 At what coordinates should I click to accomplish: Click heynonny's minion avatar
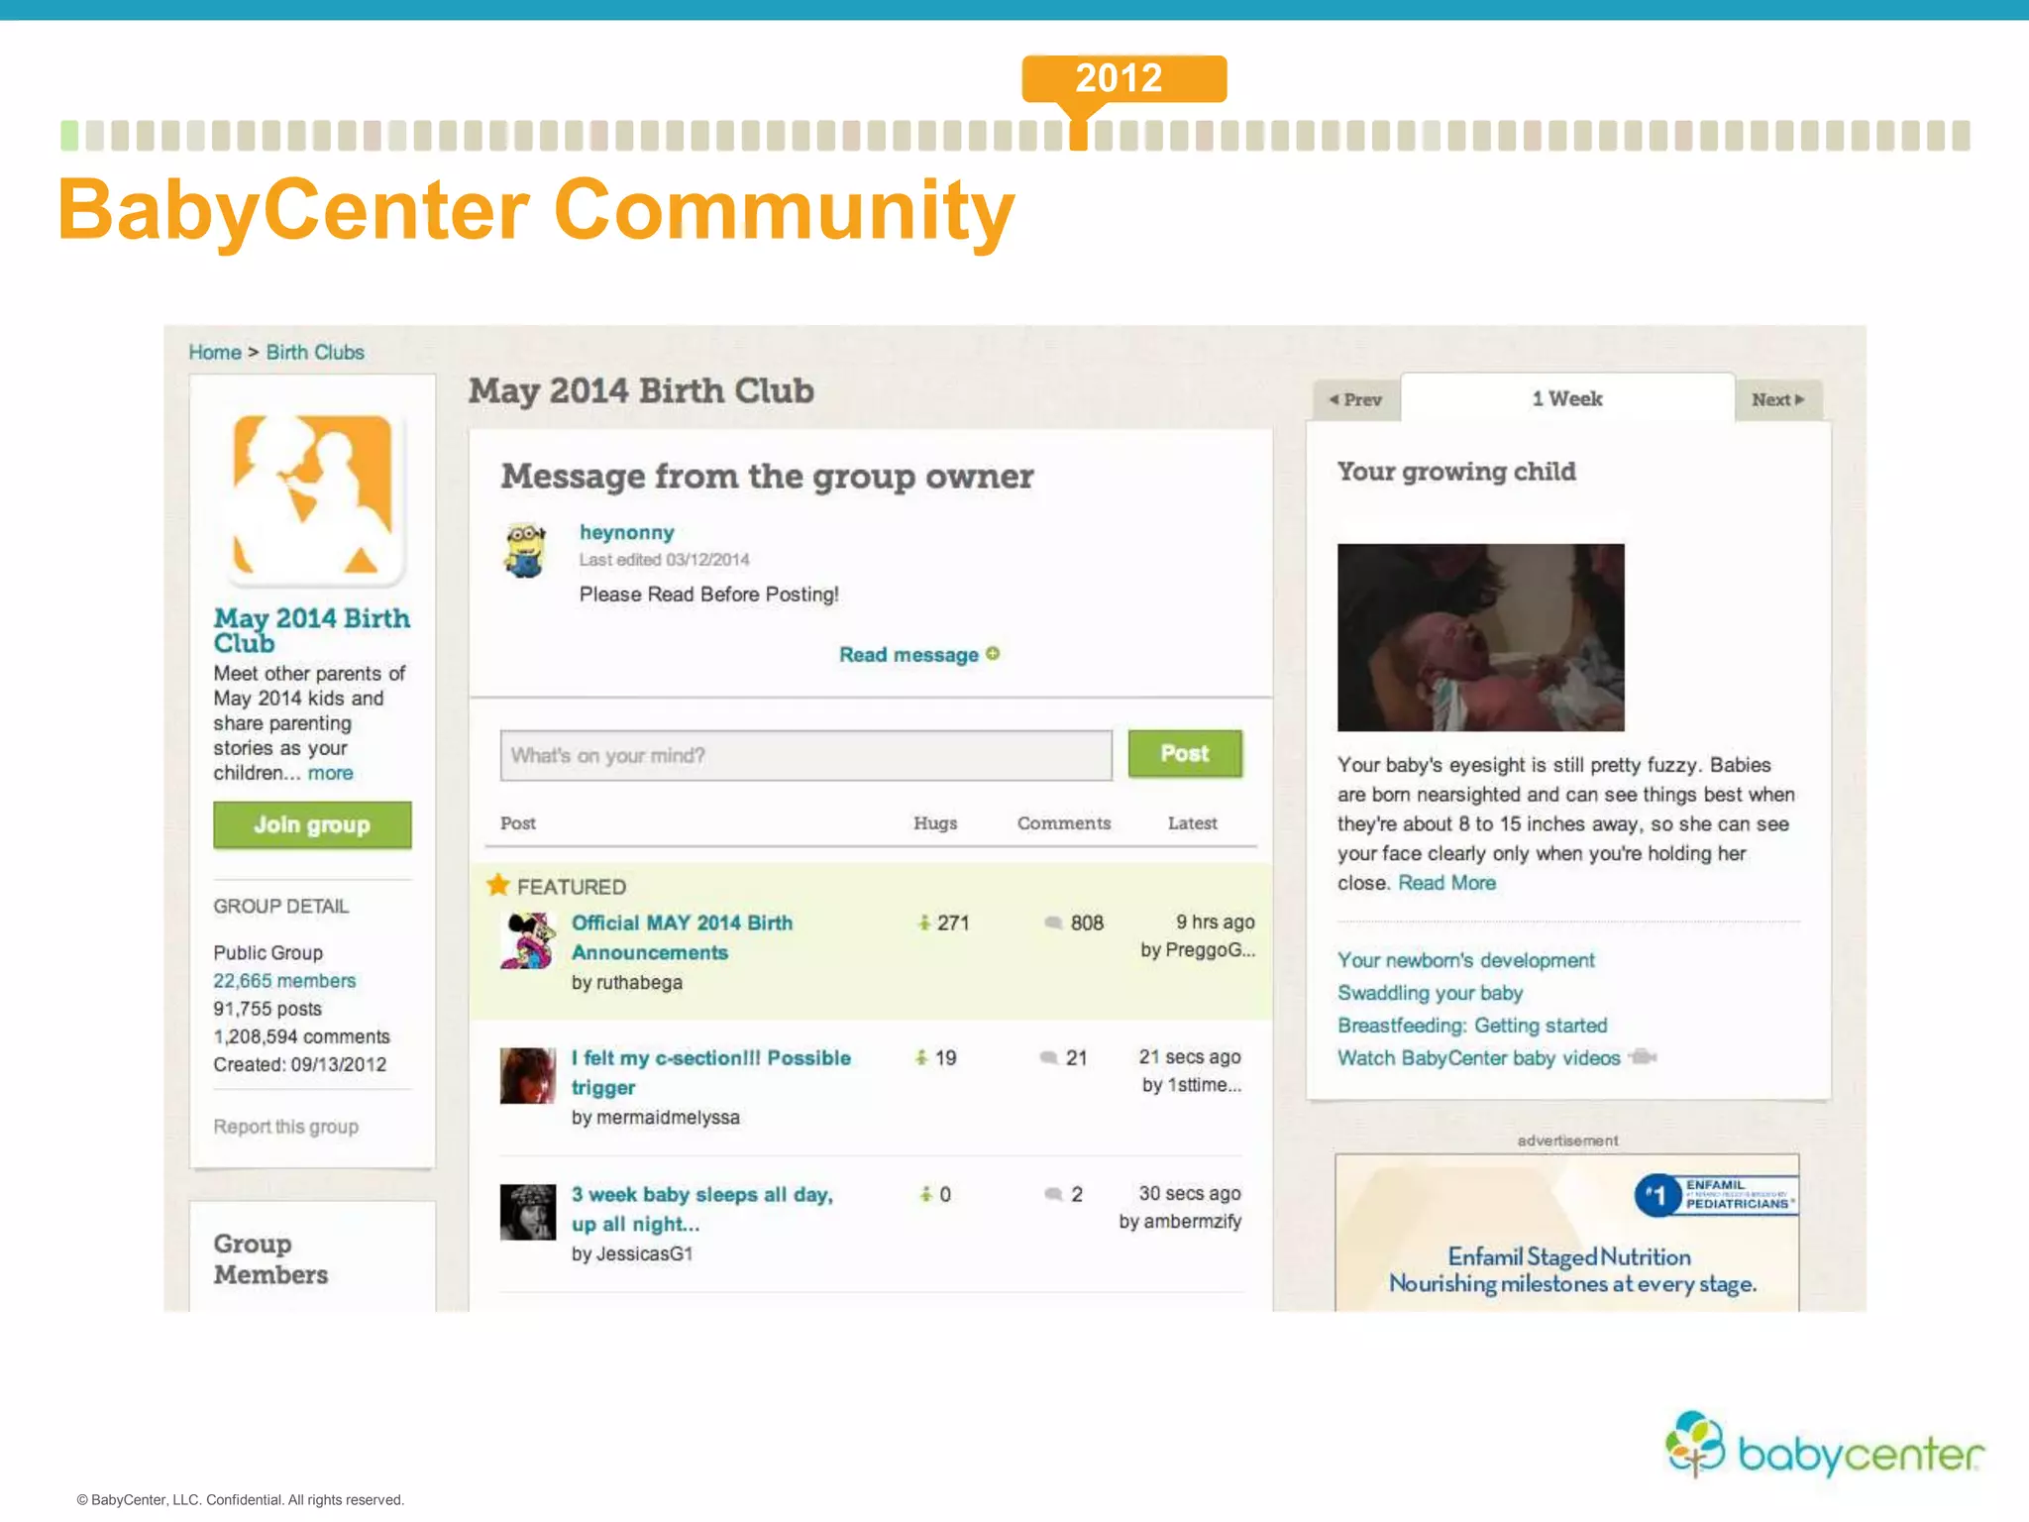click(525, 550)
